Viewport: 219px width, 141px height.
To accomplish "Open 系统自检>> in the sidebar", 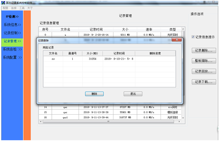I will click(12, 49).
